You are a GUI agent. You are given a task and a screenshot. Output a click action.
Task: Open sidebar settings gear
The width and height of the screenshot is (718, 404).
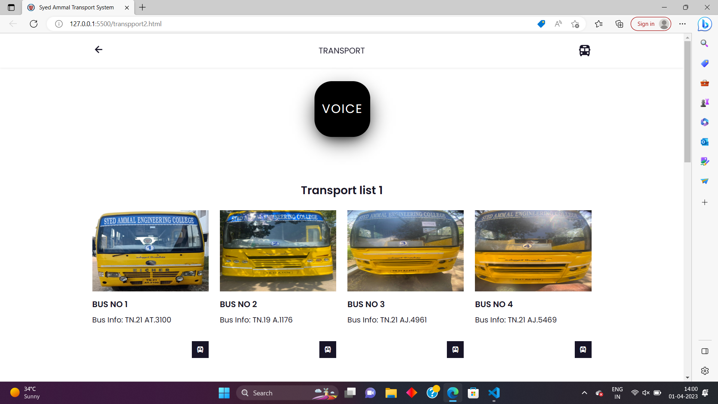(x=705, y=371)
